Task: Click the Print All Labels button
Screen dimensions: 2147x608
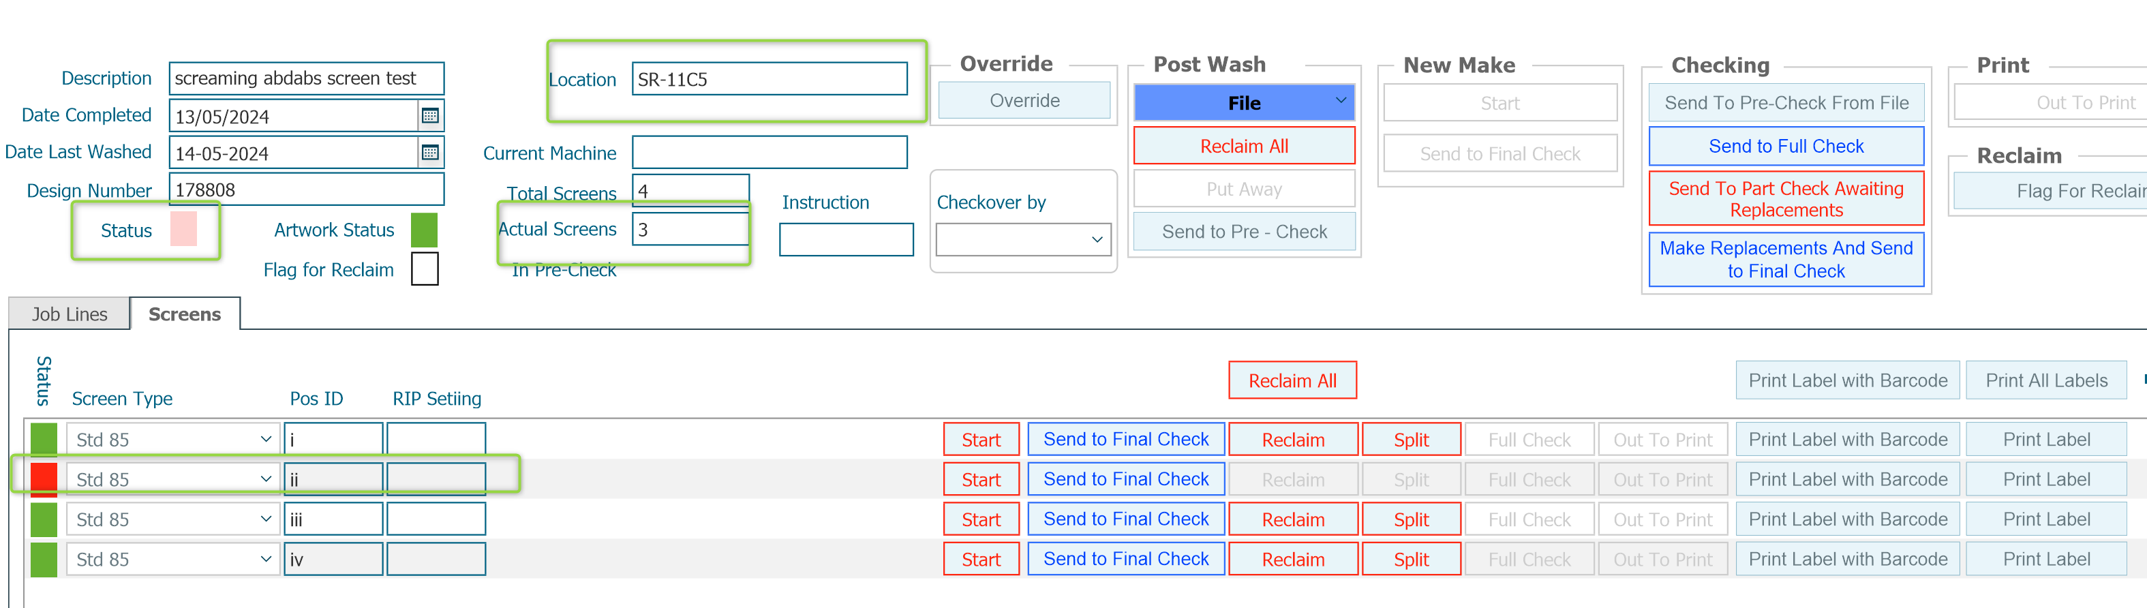Action: [2045, 380]
